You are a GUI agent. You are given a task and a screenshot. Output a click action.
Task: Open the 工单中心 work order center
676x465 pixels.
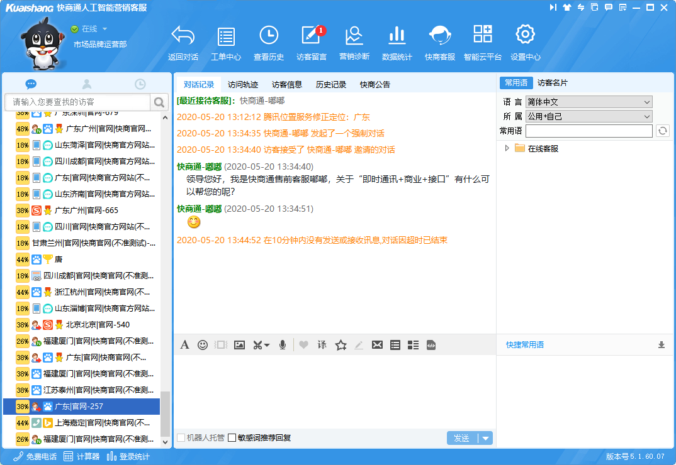tap(225, 36)
